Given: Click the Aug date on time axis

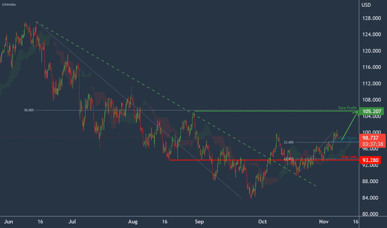Looking at the screenshot, I should pos(133,222).
